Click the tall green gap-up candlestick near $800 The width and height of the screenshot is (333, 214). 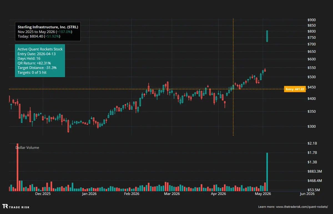pyautogui.click(x=267, y=36)
